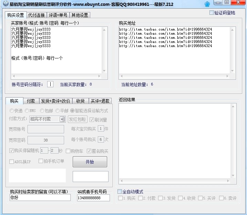Click the empty box below 开始 button
Image resolution: width=247 pixels, height=215 pixels.
[x=91, y=177]
